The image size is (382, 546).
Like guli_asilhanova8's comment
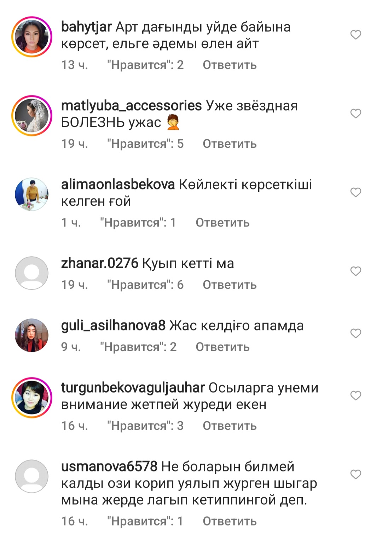click(x=355, y=333)
